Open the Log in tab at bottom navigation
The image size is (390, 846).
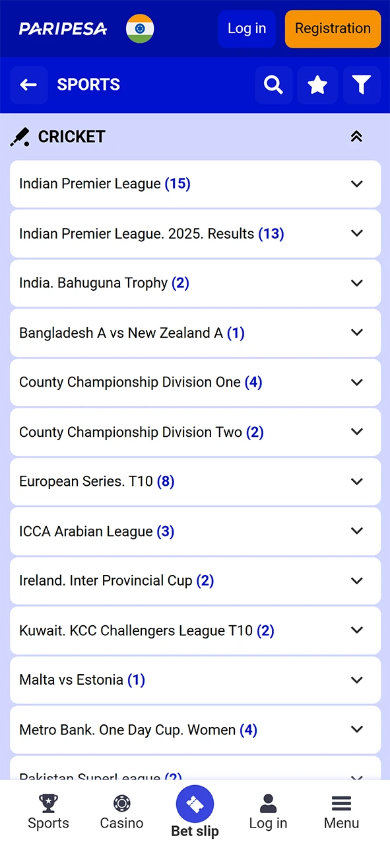point(268,812)
